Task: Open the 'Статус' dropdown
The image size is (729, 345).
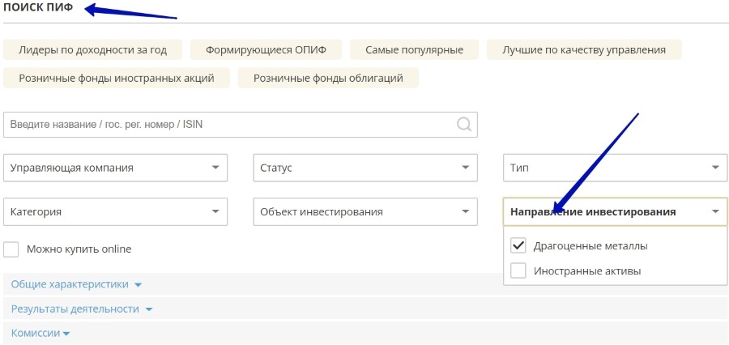Action: (x=364, y=168)
